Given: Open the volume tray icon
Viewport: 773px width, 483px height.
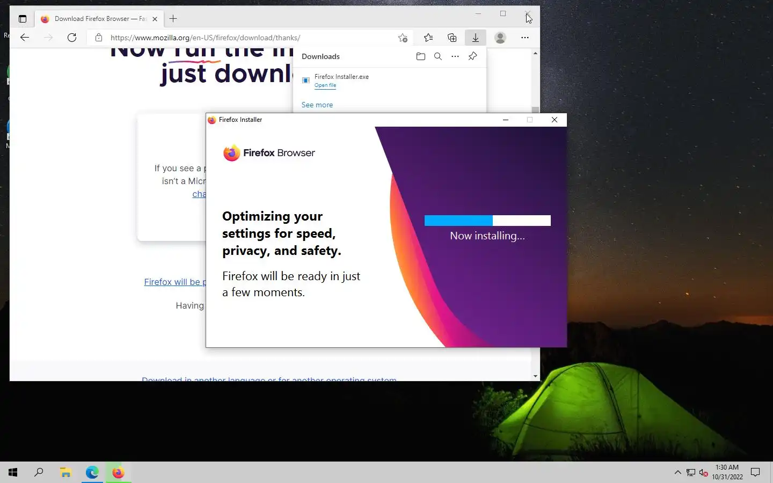Looking at the screenshot, I should 704,472.
